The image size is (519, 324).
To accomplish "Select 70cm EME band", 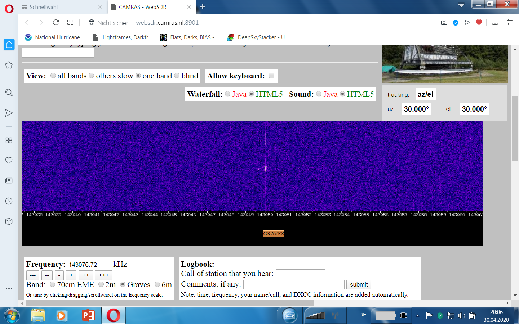I will [x=53, y=284].
